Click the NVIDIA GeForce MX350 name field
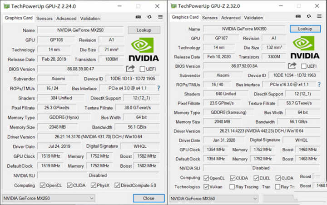327x205 pixels. 244,29
